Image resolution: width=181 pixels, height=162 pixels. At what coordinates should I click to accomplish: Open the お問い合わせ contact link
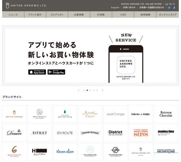(x=129, y=8)
